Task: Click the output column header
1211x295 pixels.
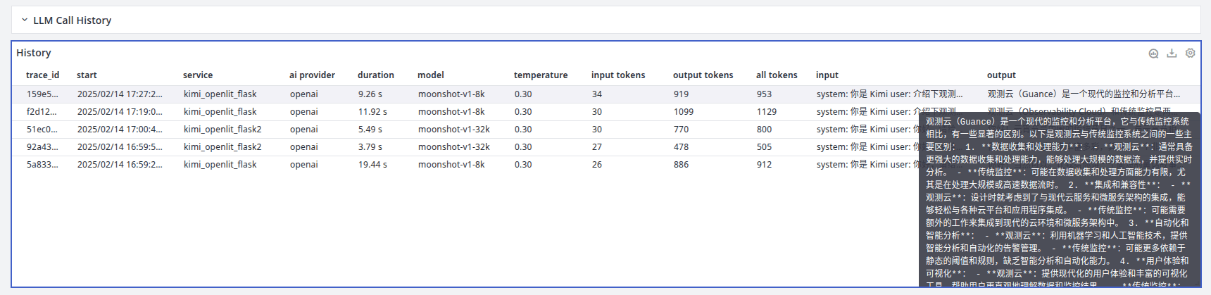Action: (x=1001, y=75)
